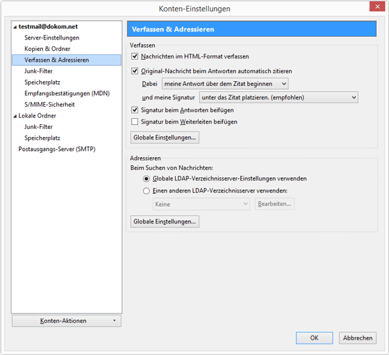The width and height of the screenshot is (389, 355).
Task: Select S/MIME-Sicherheit in the sidebar
Action: coord(50,105)
